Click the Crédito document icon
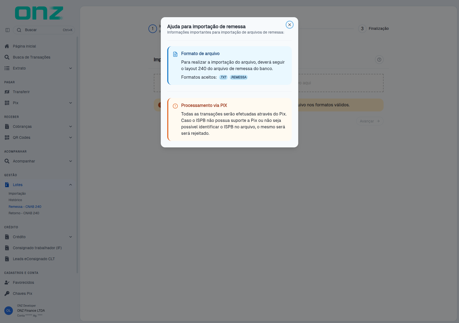This screenshot has height=323, width=459. pos(7,237)
